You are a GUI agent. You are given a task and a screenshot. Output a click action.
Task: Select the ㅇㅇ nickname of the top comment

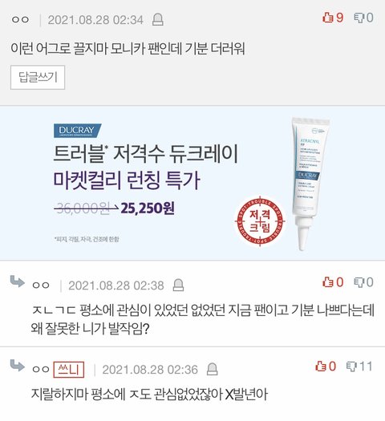(x=20, y=20)
